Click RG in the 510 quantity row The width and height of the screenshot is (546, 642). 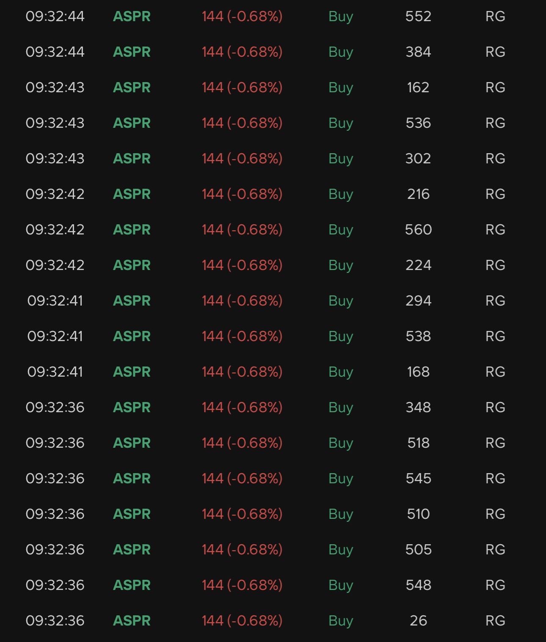coord(495,514)
